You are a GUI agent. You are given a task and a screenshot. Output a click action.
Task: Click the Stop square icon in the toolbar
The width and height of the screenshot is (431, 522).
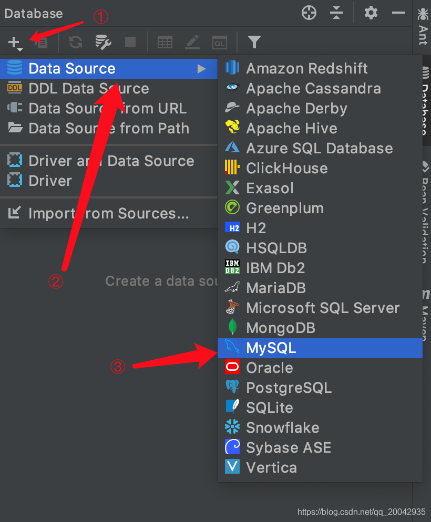tap(130, 42)
